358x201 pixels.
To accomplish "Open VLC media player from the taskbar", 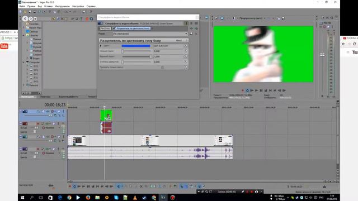I will [135, 198].
